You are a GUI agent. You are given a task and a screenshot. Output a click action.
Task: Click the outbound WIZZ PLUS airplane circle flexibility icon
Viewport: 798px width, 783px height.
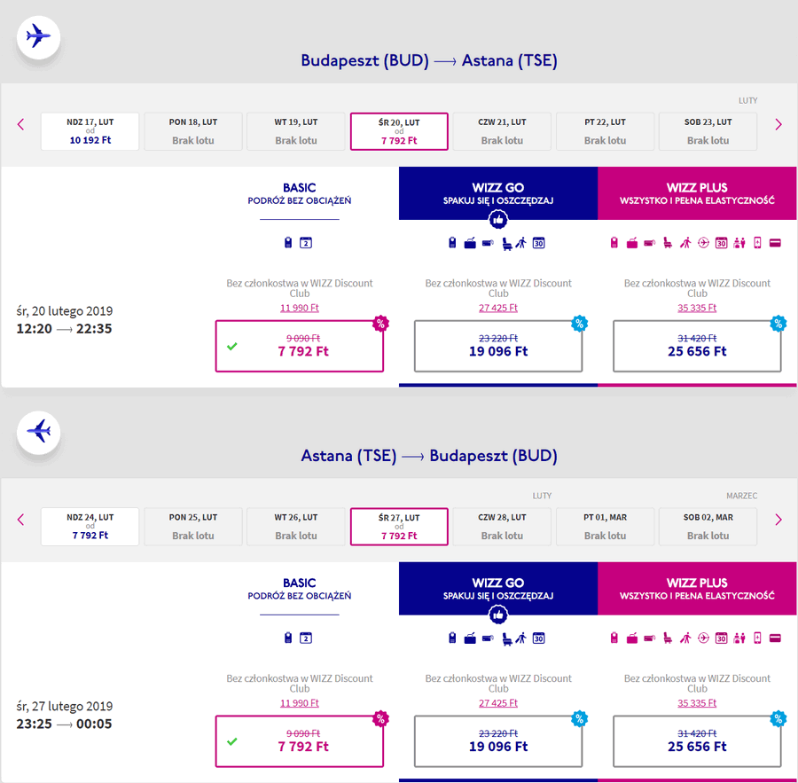pos(703,243)
